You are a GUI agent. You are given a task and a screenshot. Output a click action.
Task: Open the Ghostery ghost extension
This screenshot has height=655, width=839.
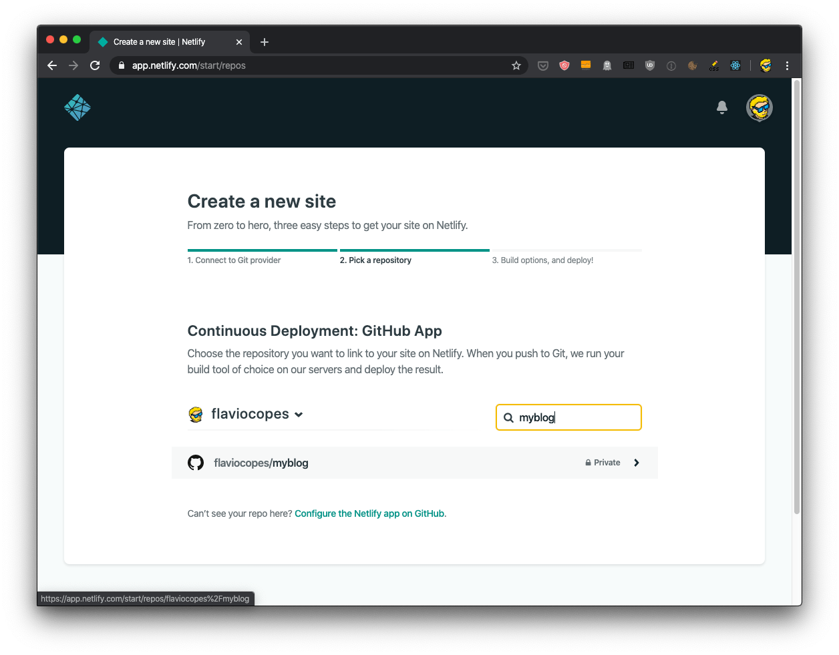tap(607, 65)
